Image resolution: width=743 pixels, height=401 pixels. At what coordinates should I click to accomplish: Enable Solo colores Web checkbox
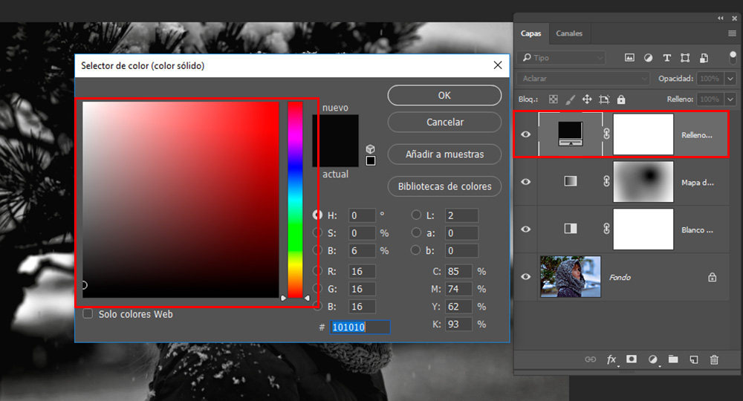tap(88, 314)
